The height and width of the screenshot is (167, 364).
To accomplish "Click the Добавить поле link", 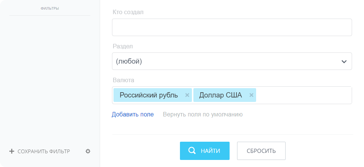I will (x=133, y=115).
